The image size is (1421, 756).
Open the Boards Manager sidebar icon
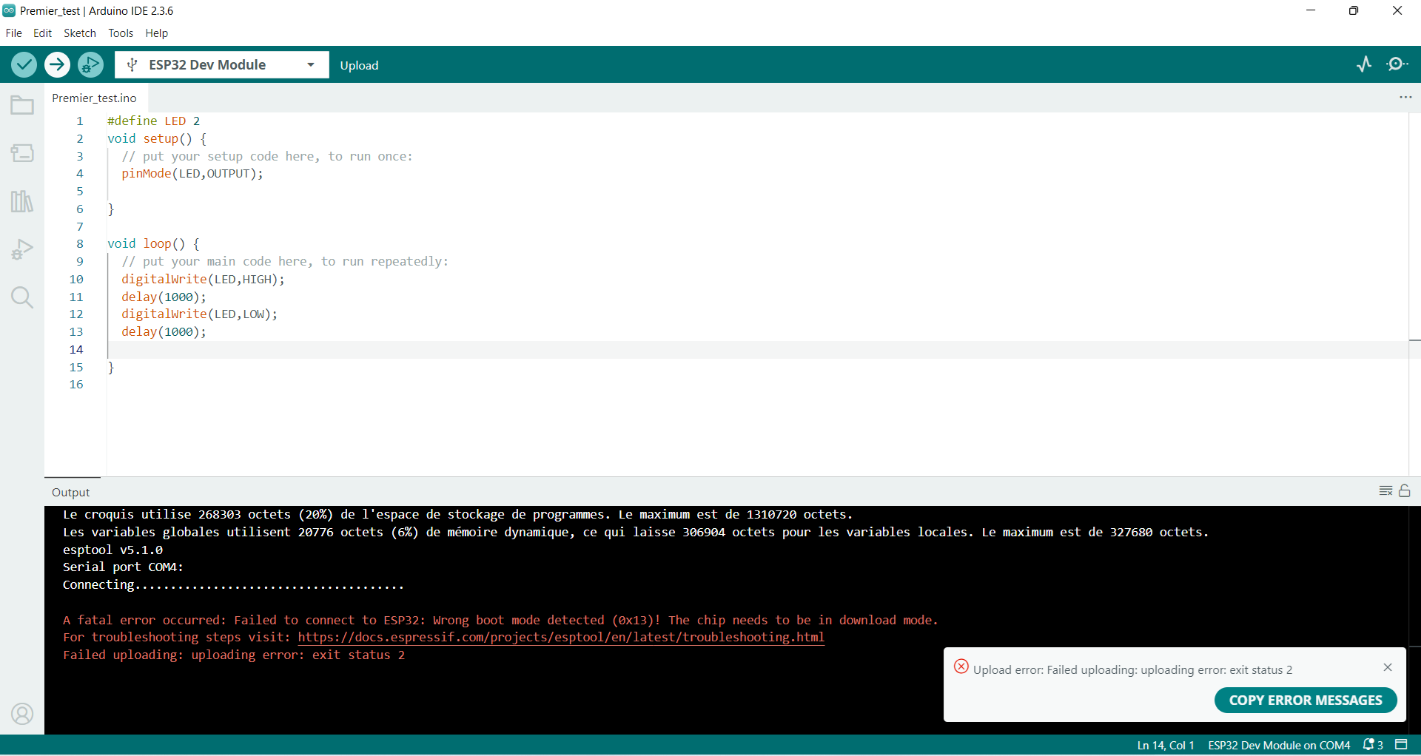[x=22, y=153]
